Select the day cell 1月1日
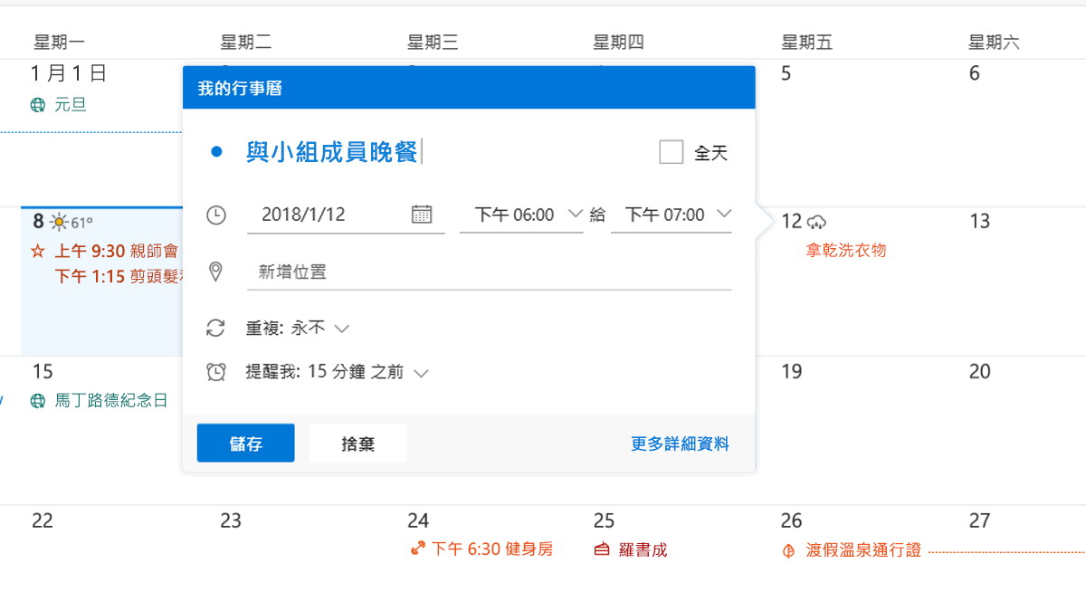 click(70, 73)
